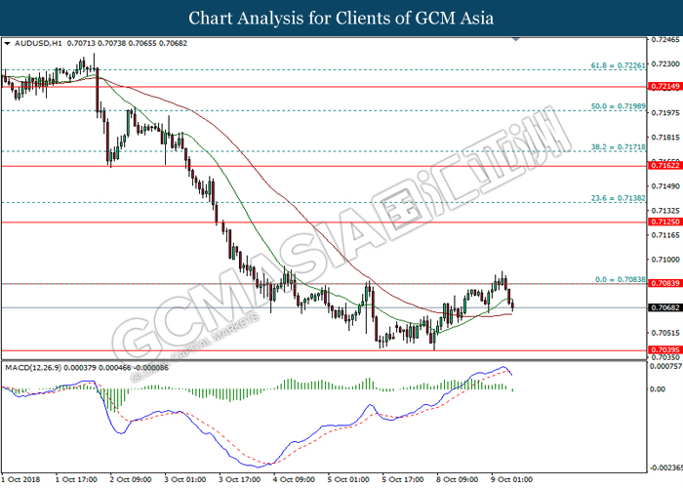Click the 0.0 = 0.70838 Fibonacci label
Image resolution: width=683 pixels, height=488 pixels.
coord(621,279)
